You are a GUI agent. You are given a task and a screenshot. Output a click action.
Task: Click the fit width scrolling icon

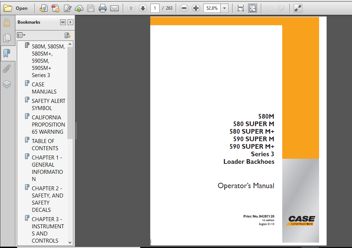(x=241, y=8)
